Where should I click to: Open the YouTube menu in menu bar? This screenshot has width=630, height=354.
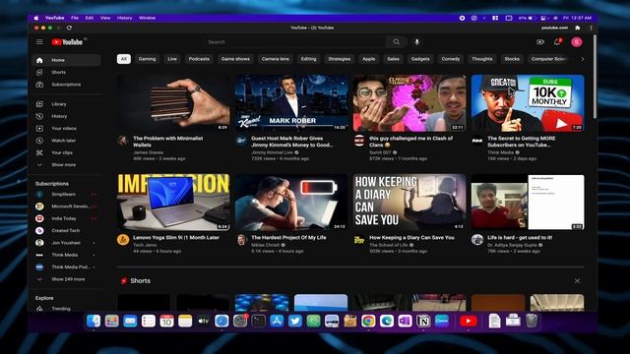point(55,18)
